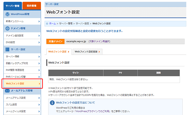This screenshot has width=189, height=115.
Task: Switch to the サーバー管理 tab
Action: pyautogui.click(x=13, y=6)
